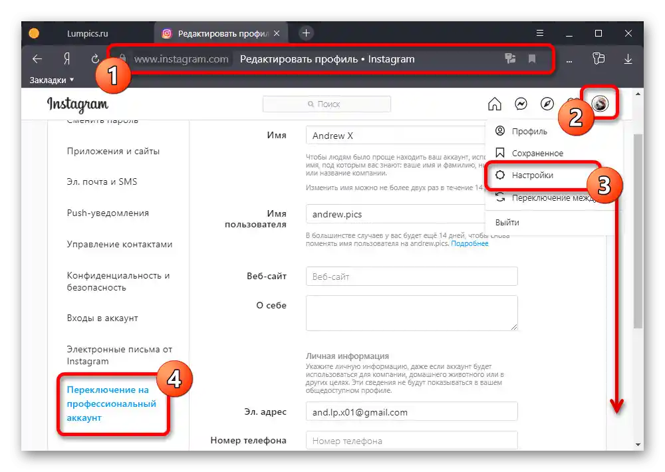Reload the page with the refresh icon
665x472 pixels.
pos(95,59)
